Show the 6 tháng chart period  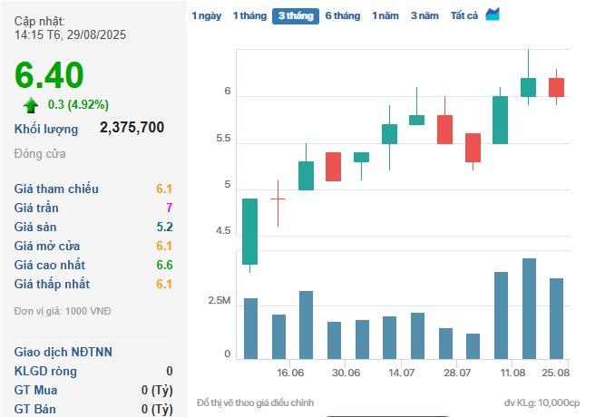click(x=342, y=16)
